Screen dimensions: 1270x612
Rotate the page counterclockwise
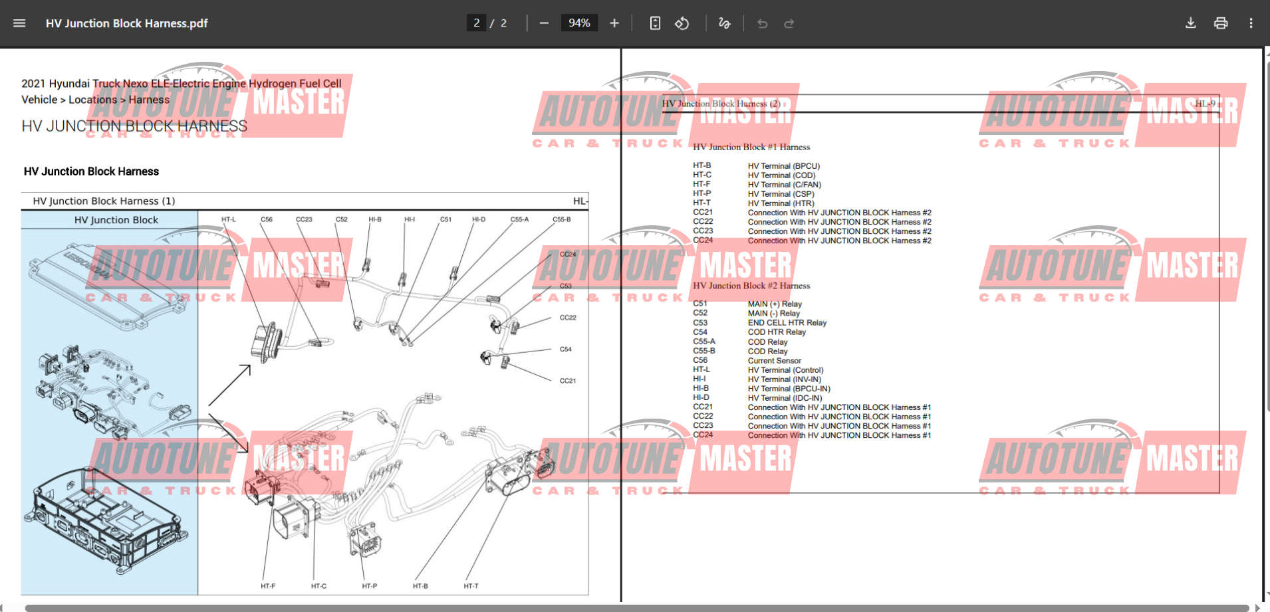point(682,23)
